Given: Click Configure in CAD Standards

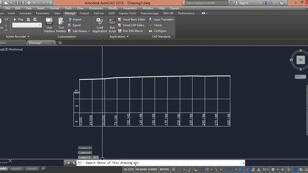Looking at the screenshot, I should 157,31.
